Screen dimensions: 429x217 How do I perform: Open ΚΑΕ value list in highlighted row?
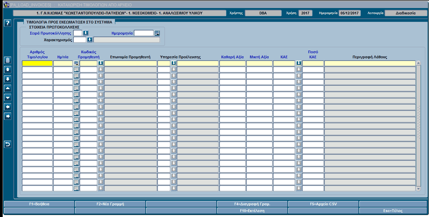[x=299, y=63]
